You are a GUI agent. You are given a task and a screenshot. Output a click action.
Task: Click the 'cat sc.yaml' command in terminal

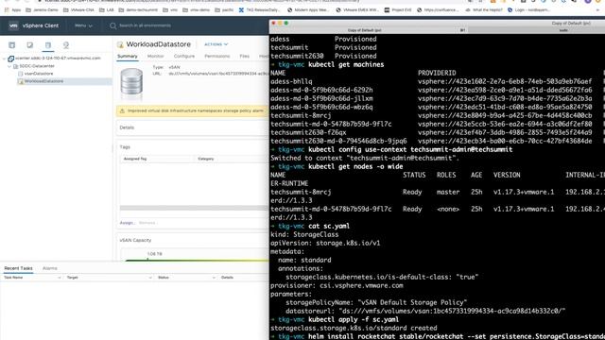[x=329, y=227]
